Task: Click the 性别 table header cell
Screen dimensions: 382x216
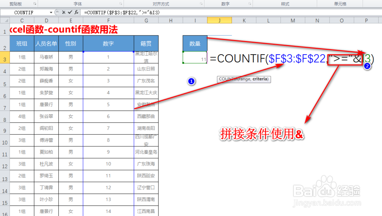Action: pyautogui.click(x=71, y=44)
